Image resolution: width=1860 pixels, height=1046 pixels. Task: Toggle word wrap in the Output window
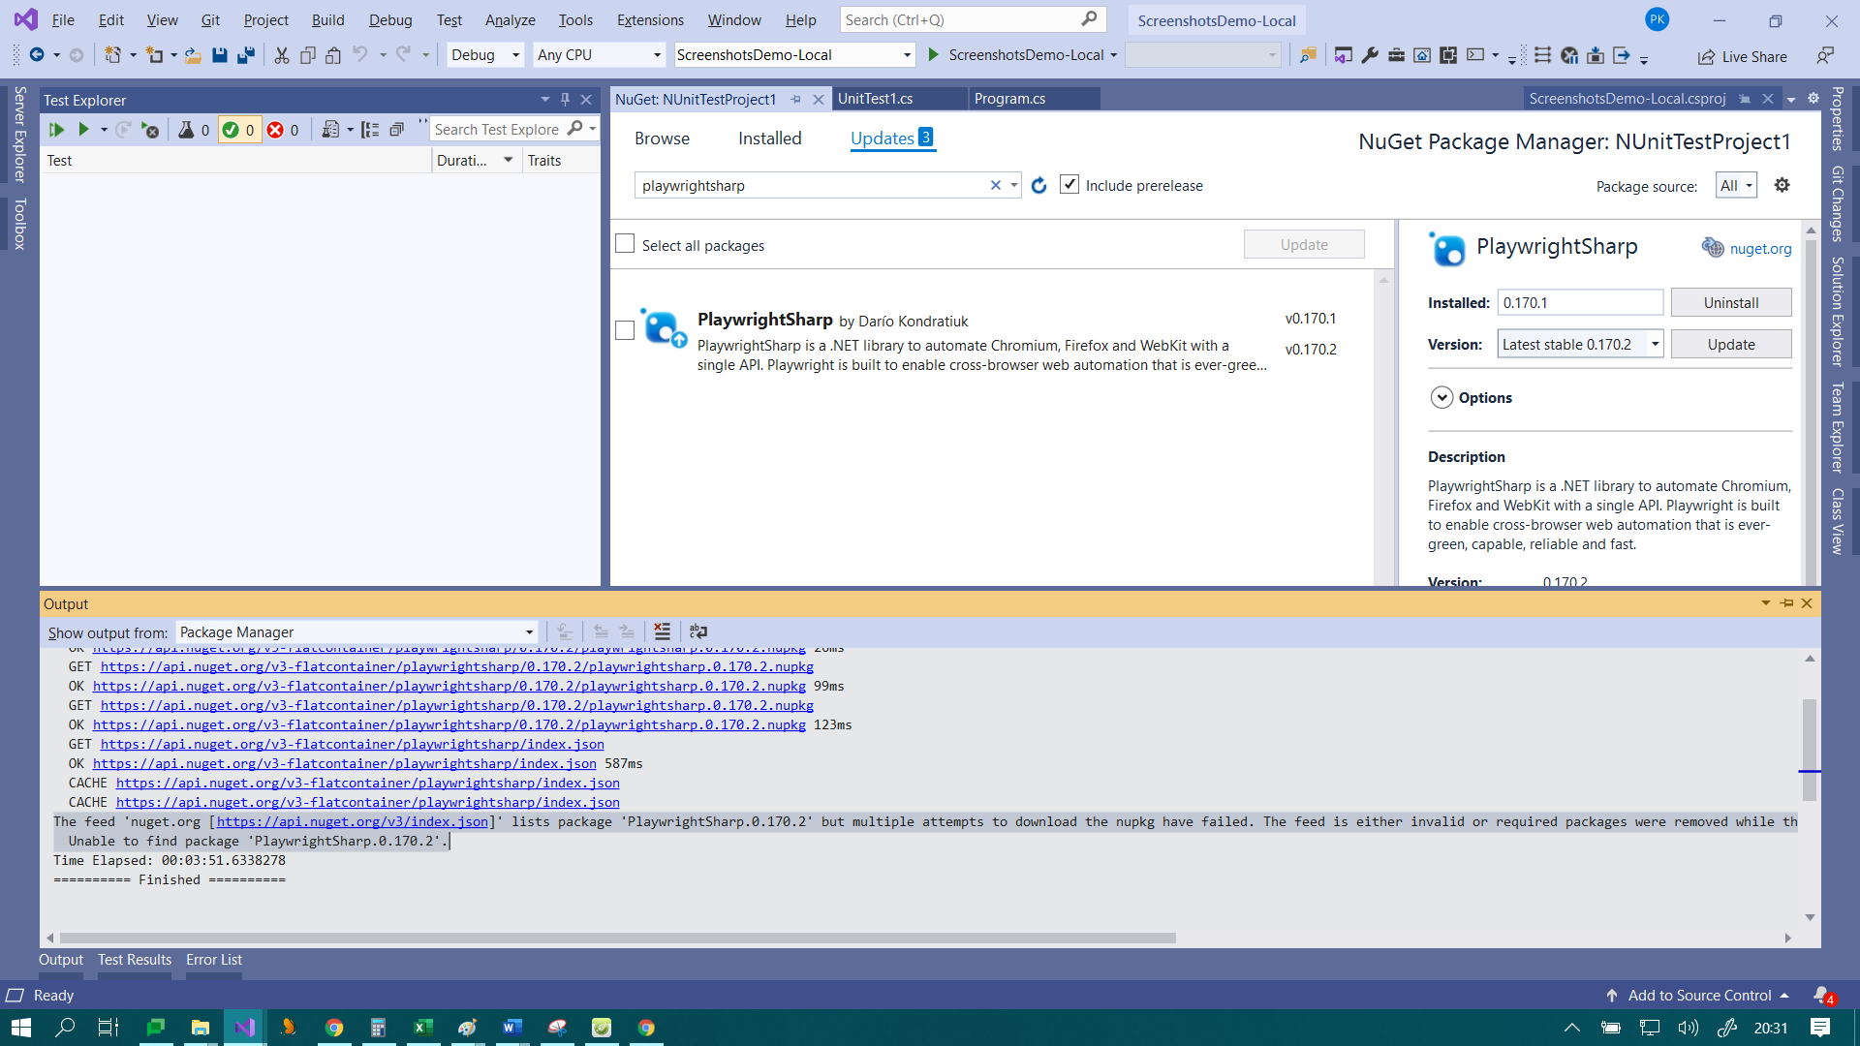[x=698, y=631]
